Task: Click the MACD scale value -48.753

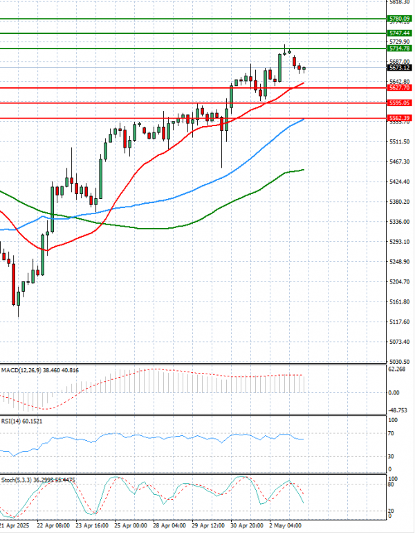Action: tap(398, 410)
